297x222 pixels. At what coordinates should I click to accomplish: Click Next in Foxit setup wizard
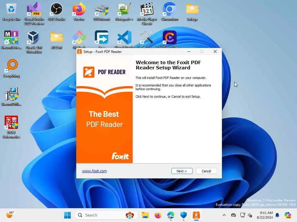(x=182, y=171)
